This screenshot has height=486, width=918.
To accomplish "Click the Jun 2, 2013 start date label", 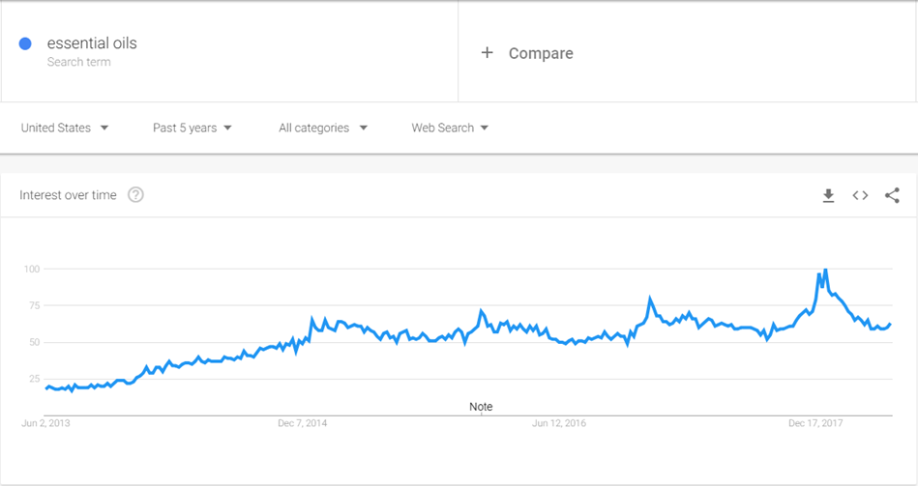I will (46, 422).
